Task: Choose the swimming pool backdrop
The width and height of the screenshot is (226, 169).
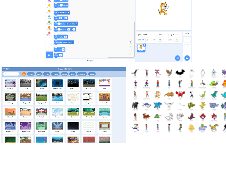Action: point(57,99)
